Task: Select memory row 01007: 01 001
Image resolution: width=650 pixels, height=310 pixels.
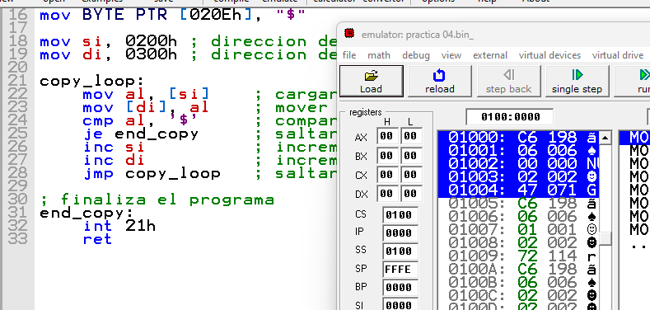Action: [518, 229]
